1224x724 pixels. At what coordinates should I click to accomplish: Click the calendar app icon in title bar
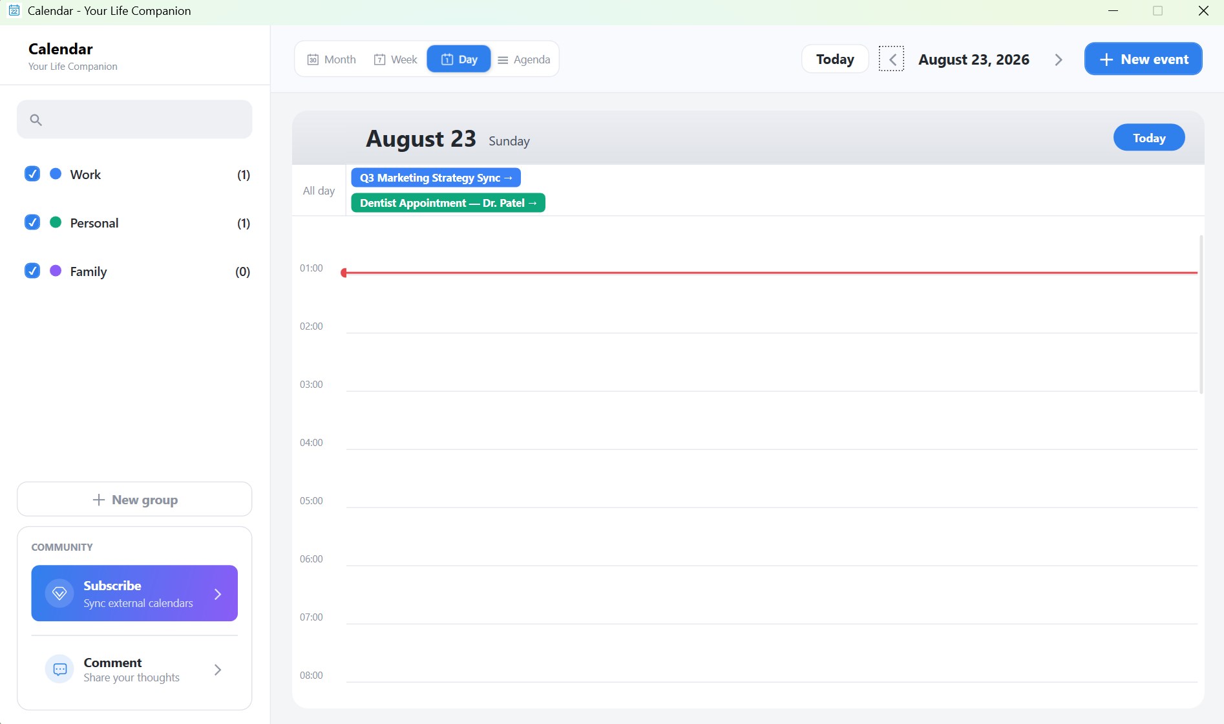click(x=14, y=10)
